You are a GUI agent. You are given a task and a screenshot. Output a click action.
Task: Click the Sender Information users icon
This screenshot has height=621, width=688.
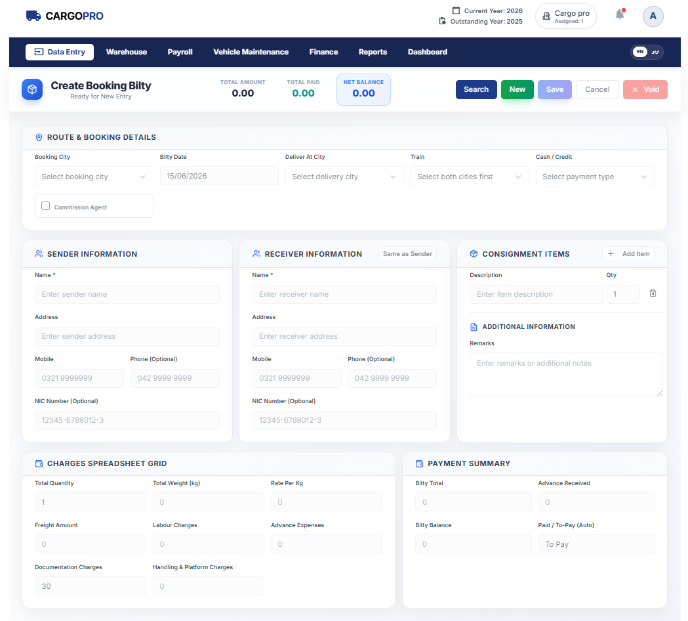pyautogui.click(x=39, y=254)
